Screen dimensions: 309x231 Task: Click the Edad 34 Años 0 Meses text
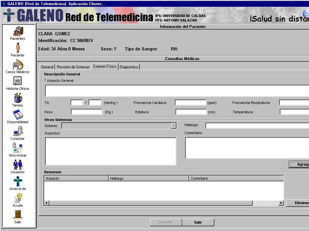click(x=61, y=49)
